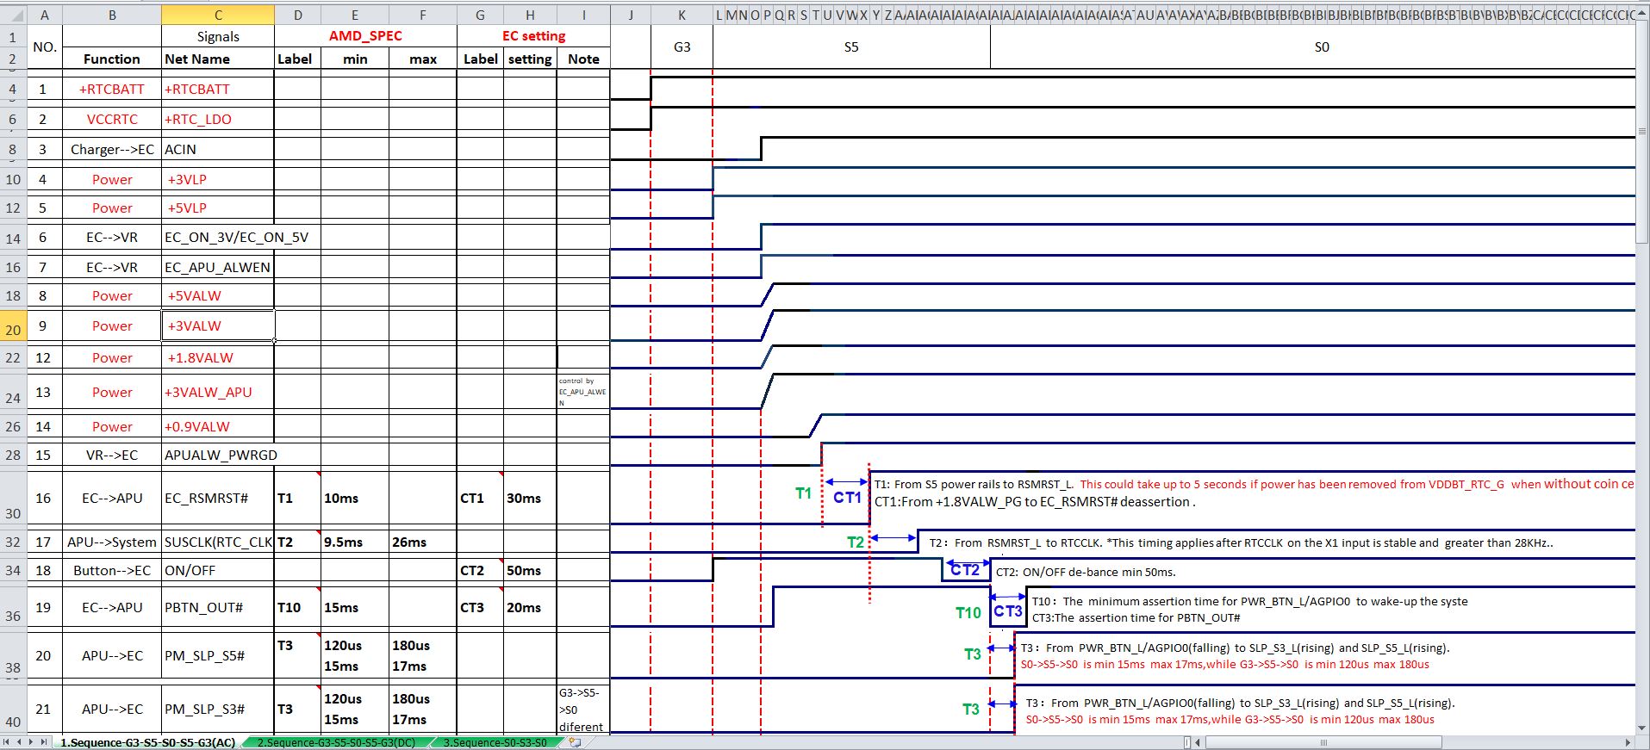Image resolution: width=1650 pixels, height=750 pixels.
Task: Click the AMD_SPEC header cell
Action: pyautogui.click(x=365, y=36)
